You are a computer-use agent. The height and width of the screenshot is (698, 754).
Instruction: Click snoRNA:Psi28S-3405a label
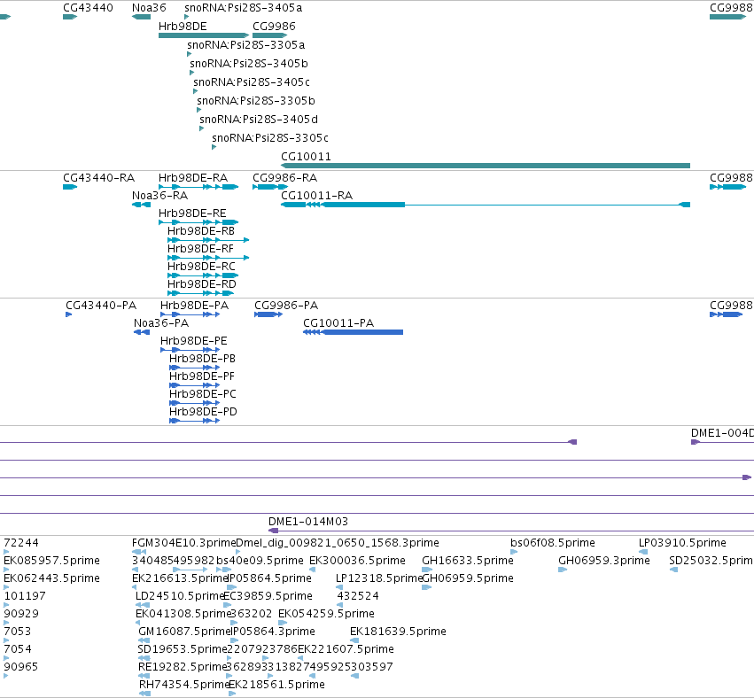click(244, 8)
